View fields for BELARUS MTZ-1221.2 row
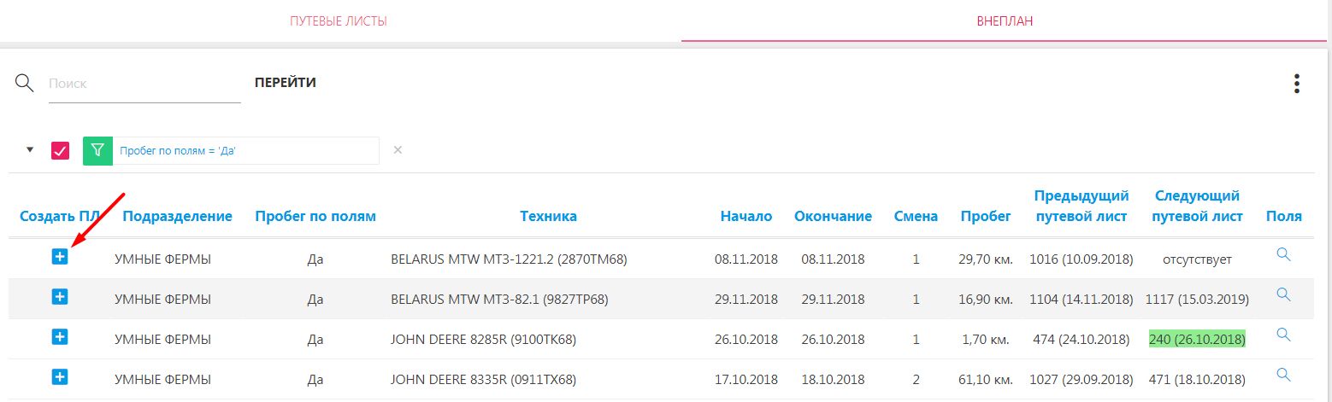The width and height of the screenshot is (1332, 402). 1283,254
